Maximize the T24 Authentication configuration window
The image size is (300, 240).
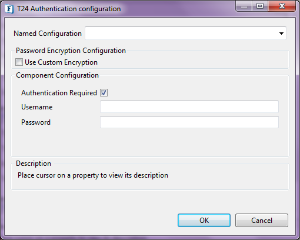(260, 6)
